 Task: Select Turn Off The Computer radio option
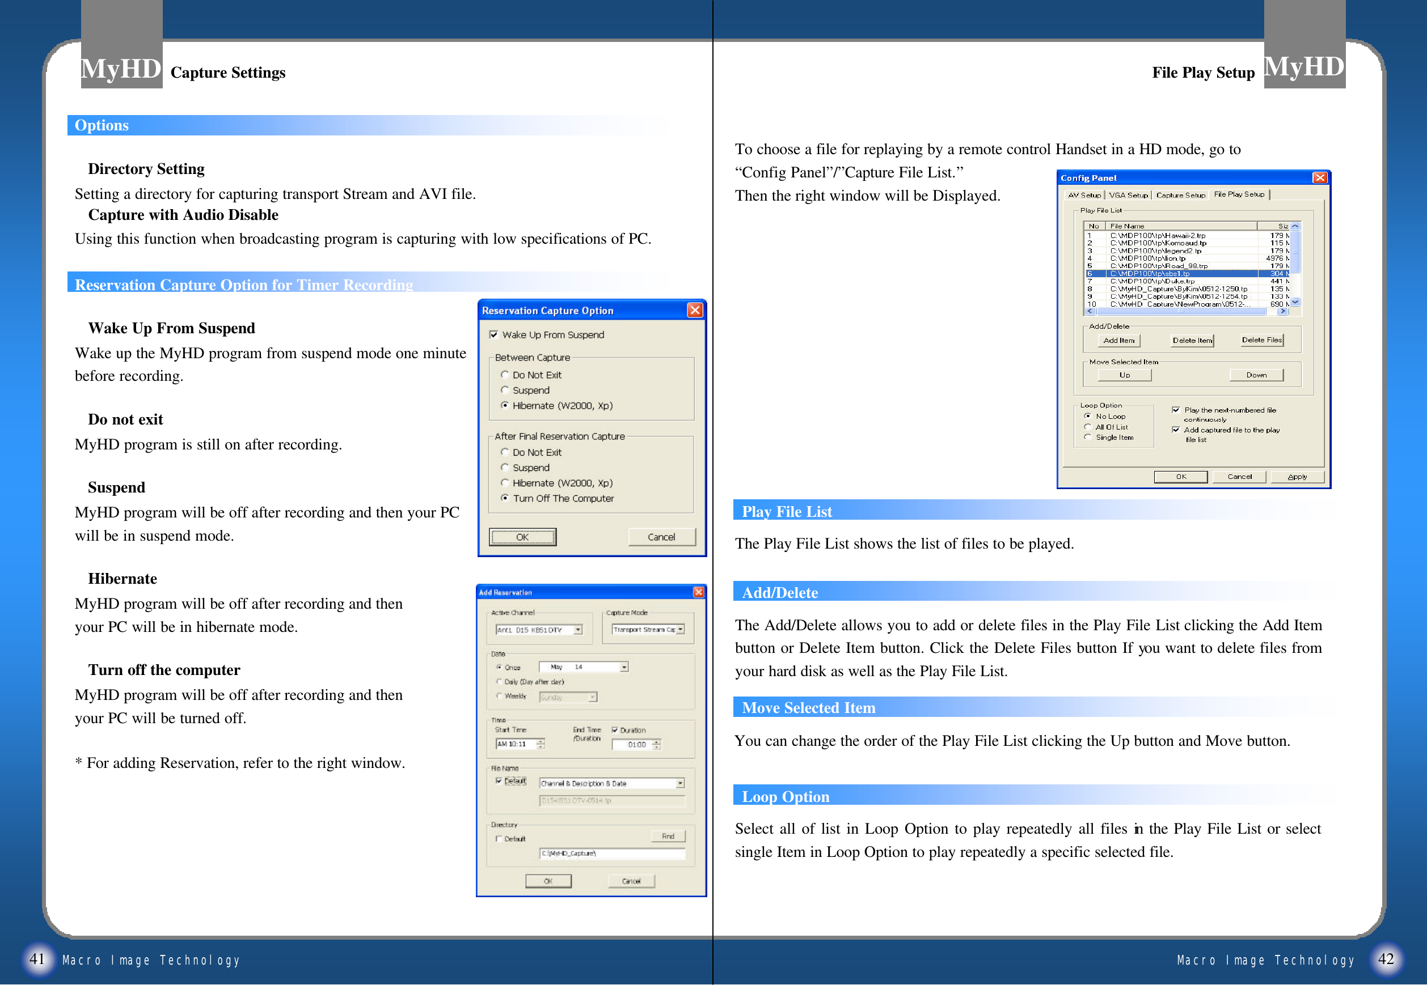point(504,498)
